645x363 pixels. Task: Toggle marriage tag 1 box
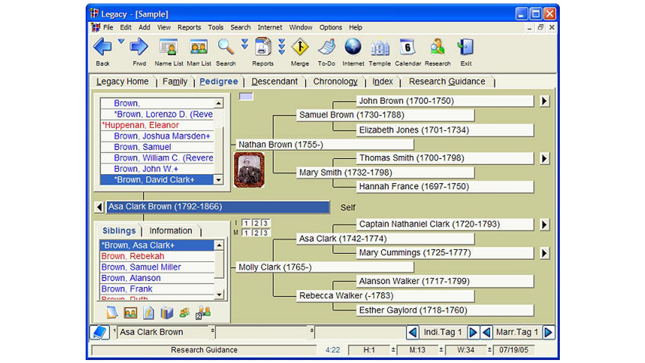click(x=245, y=232)
